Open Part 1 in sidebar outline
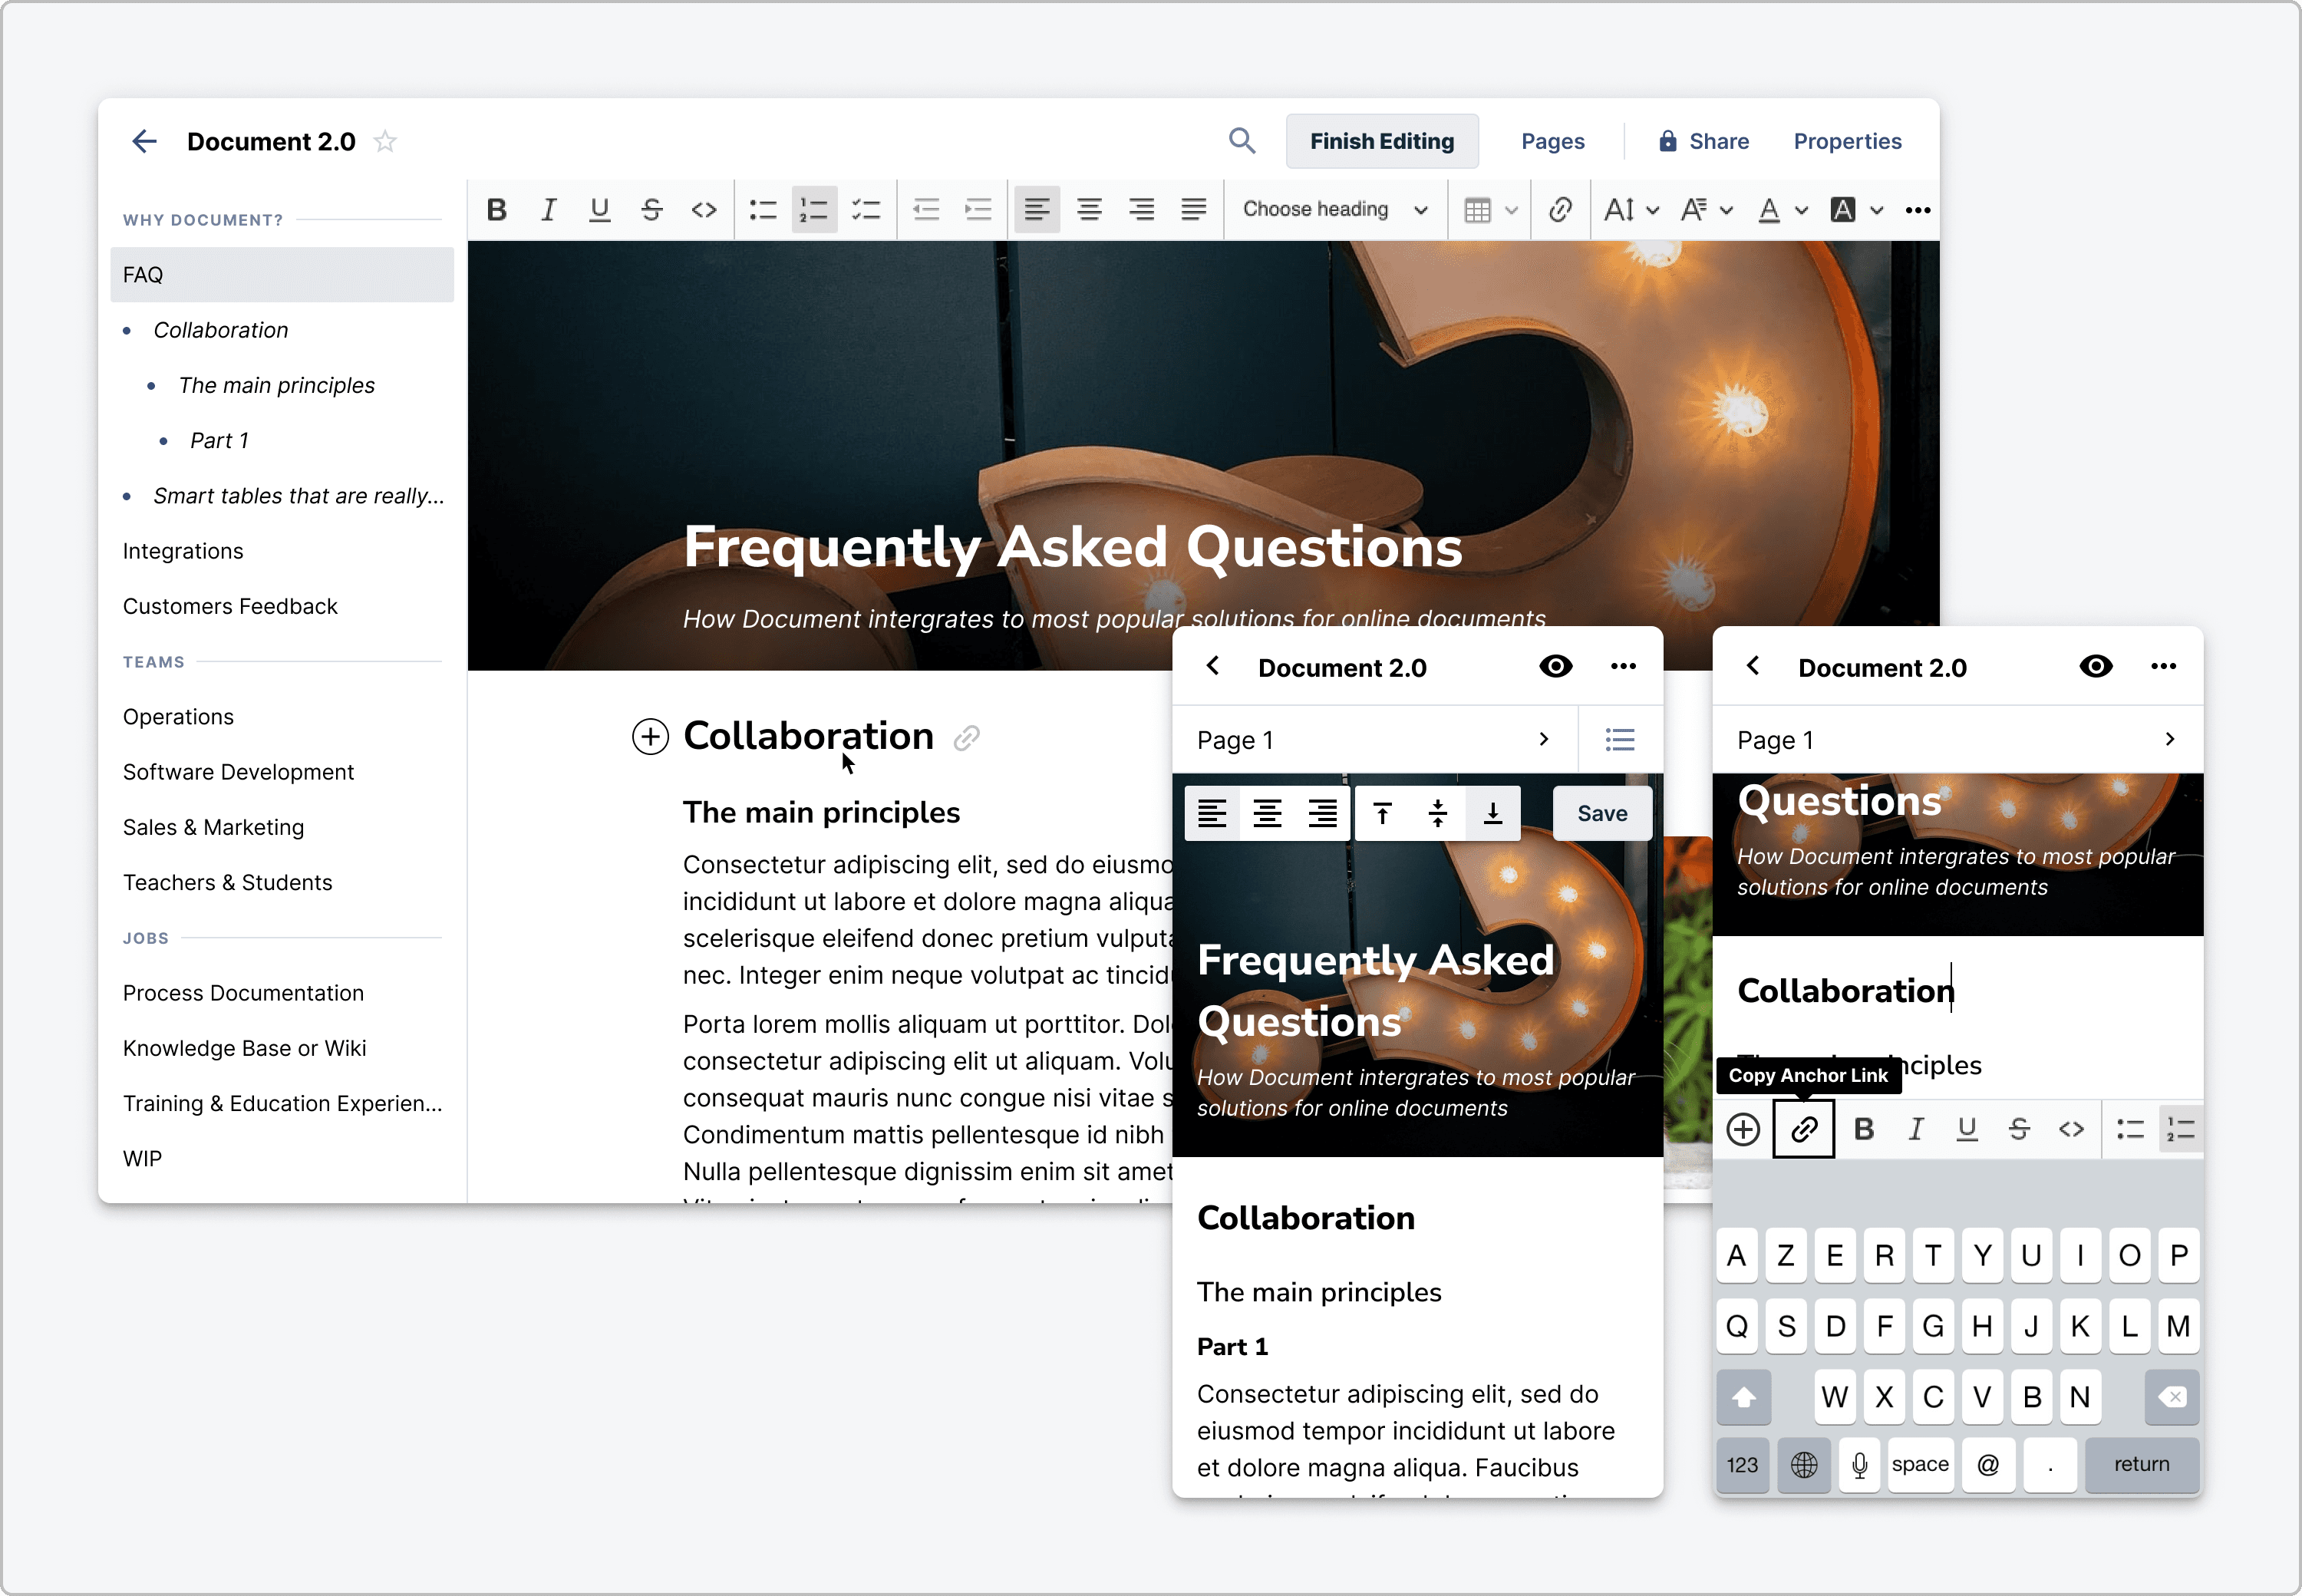 (x=219, y=440)
